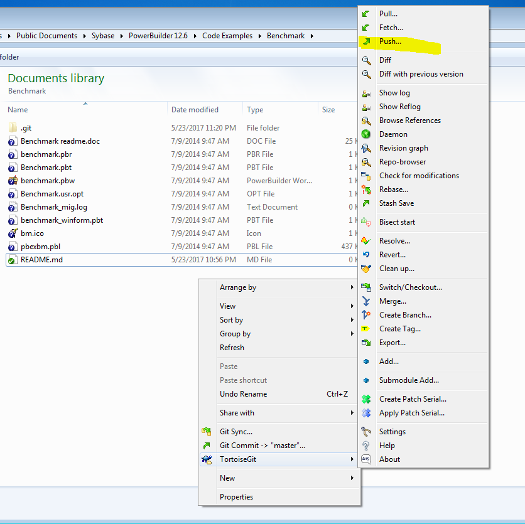Screen dimensions: 525x524
Task: Select Benchmark readme.doc file
Action: (60, 141)
